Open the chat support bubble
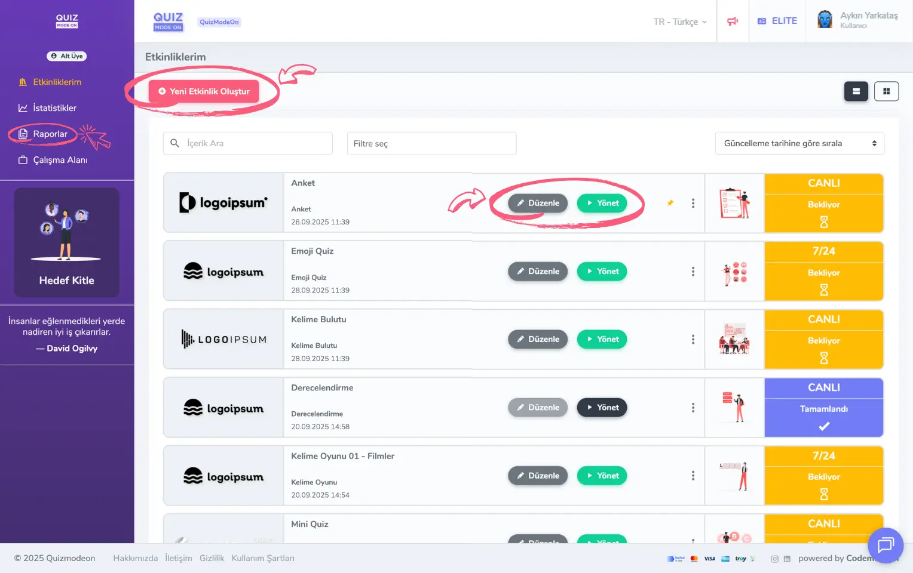 [885, 546]
